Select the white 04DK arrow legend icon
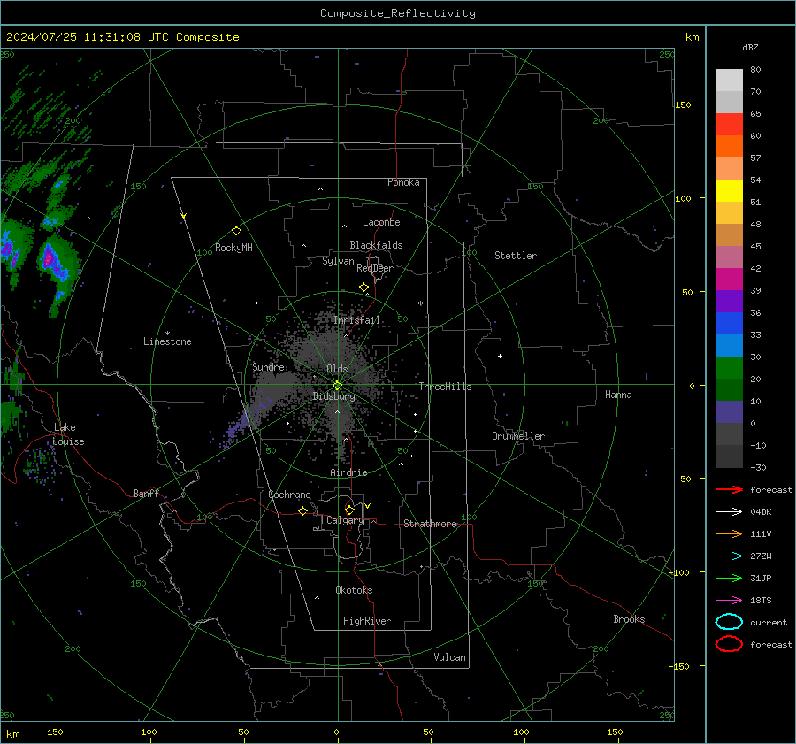The width and height of the screenshot is (796, 744). point(729,511)
